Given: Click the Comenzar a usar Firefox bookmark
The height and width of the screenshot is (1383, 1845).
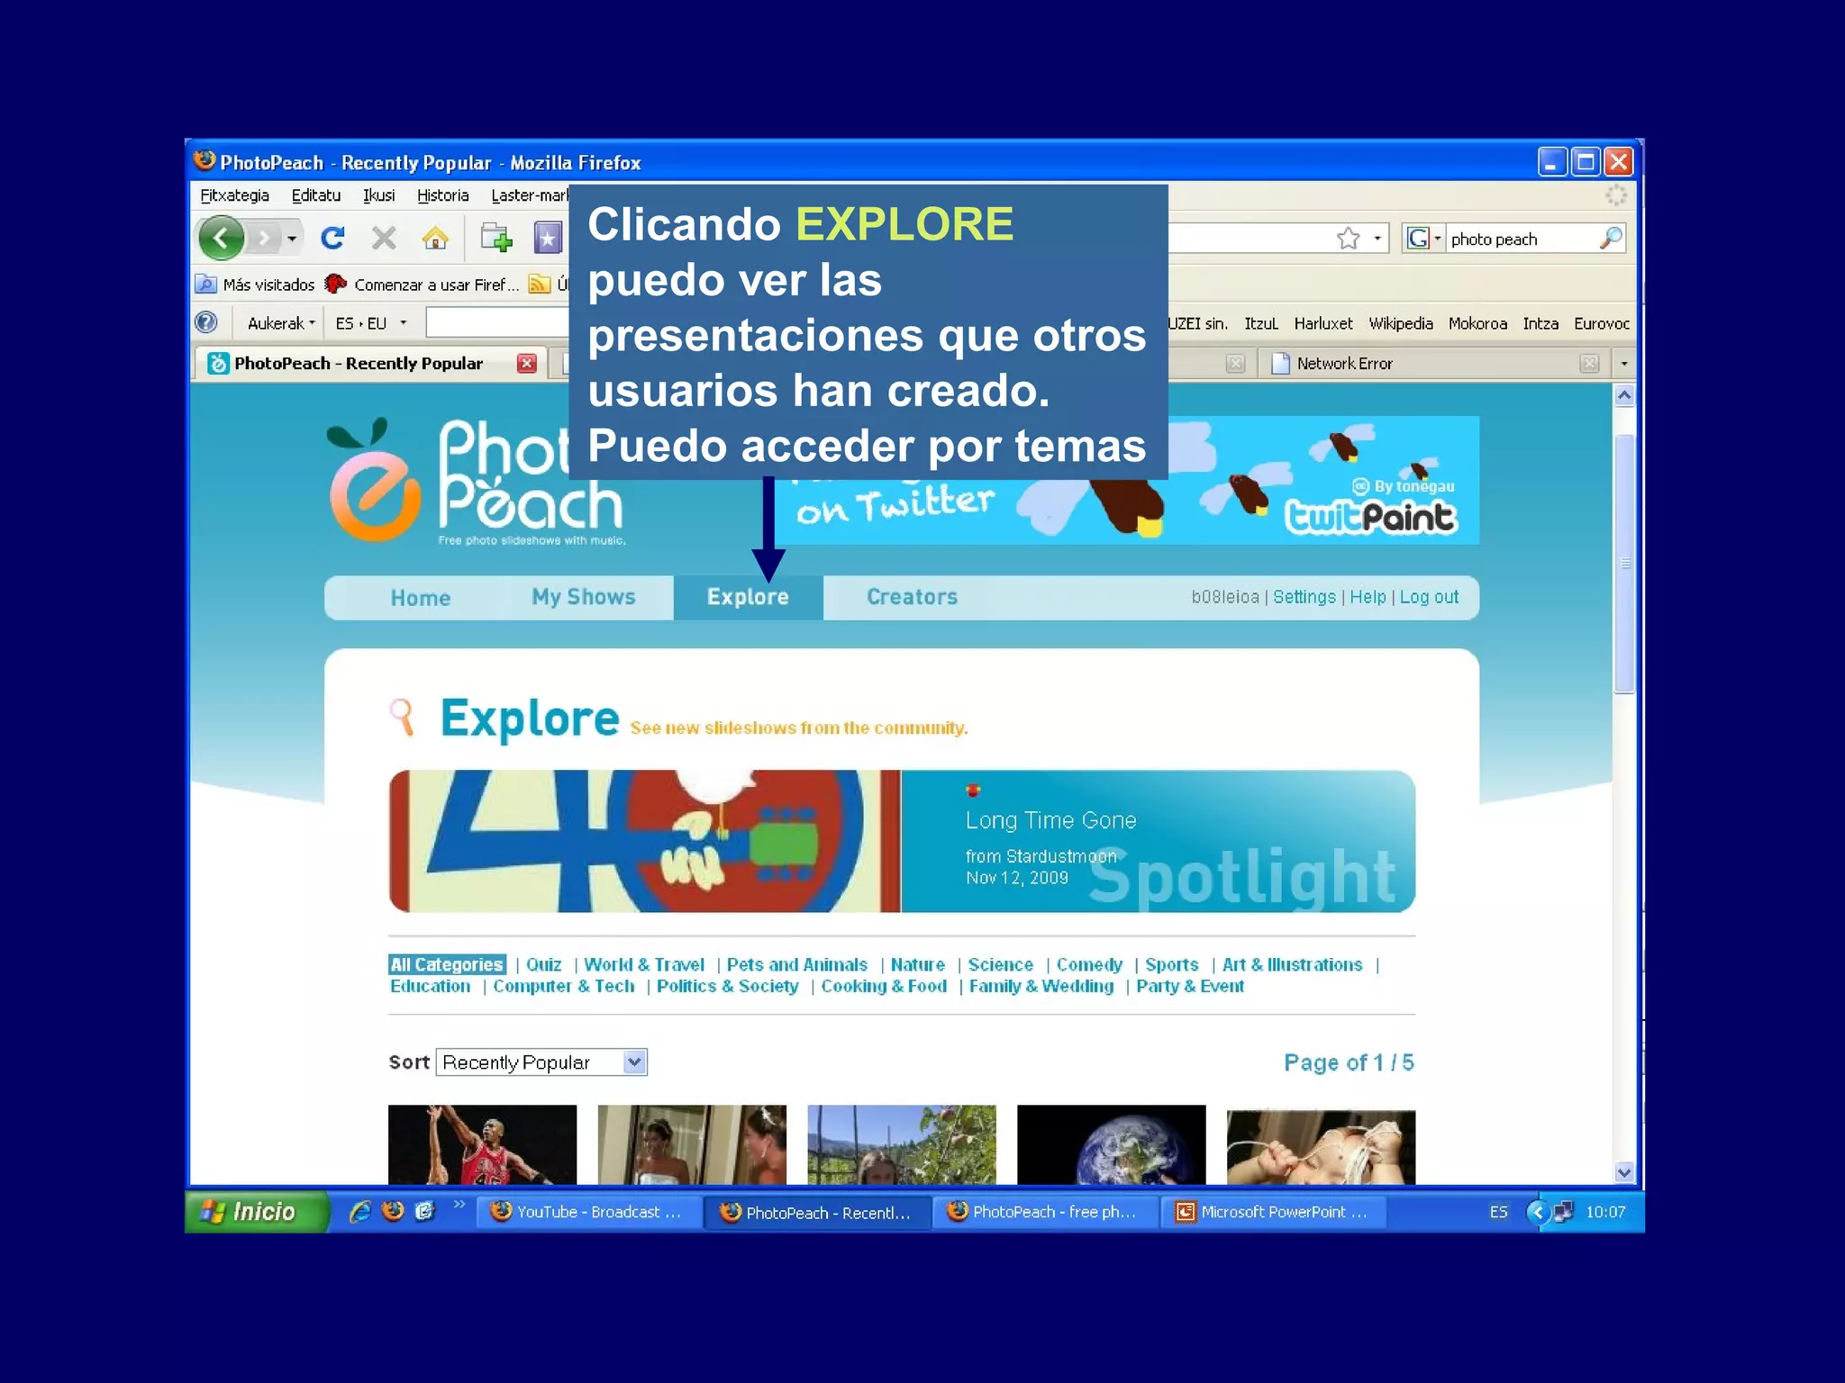Looking at the screenshot, I should click(423, 285).
